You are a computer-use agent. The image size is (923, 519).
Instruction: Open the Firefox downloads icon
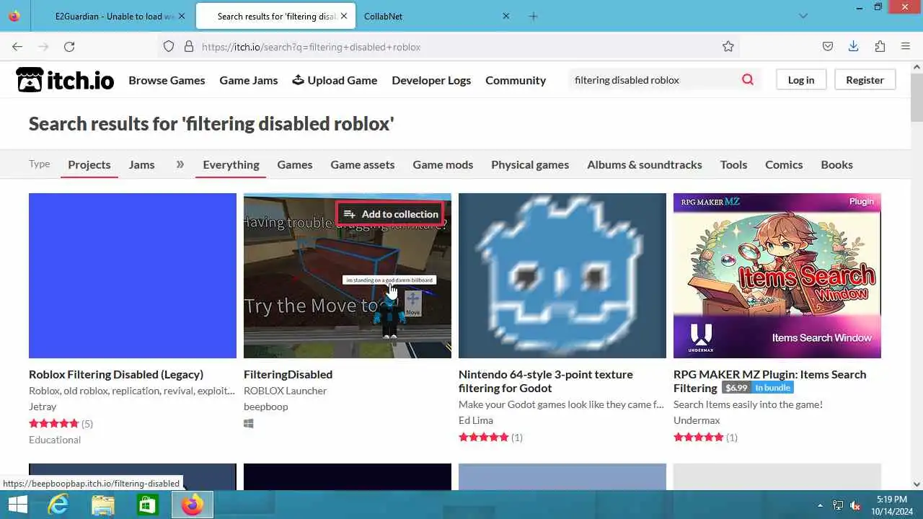853,47
